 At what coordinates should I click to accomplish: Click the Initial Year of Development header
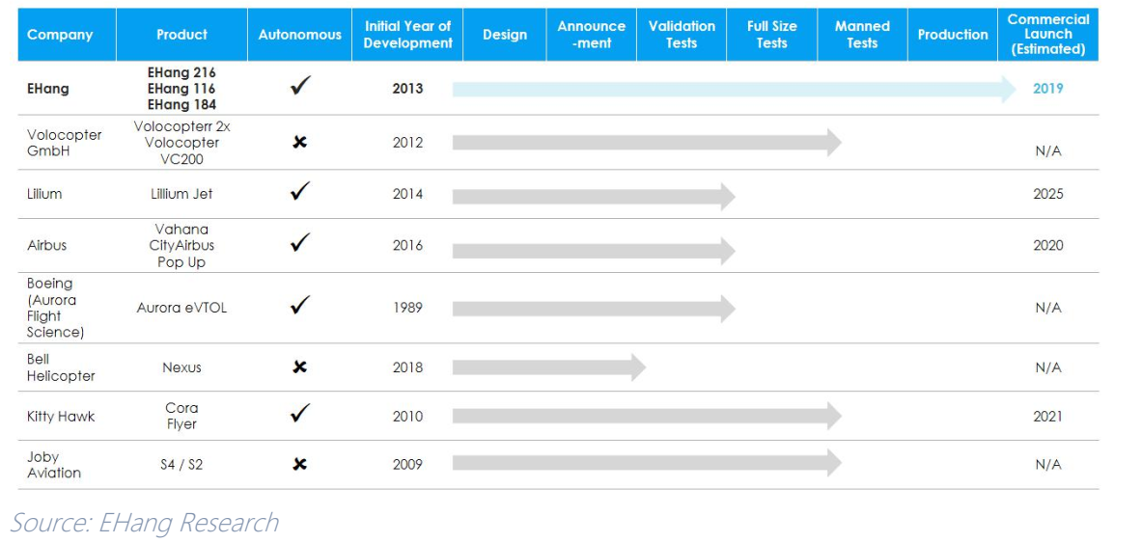tap(407, 35)
